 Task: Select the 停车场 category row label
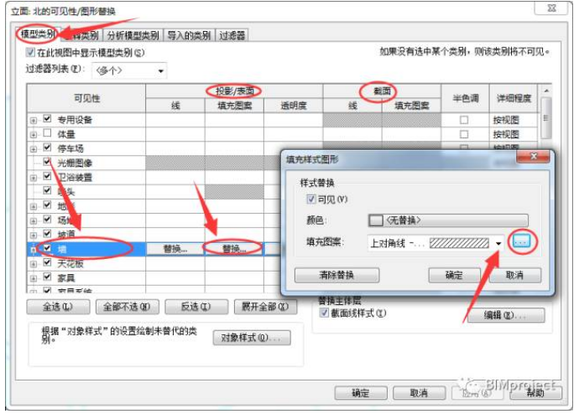pyautogui.click(x=70, y=148)
